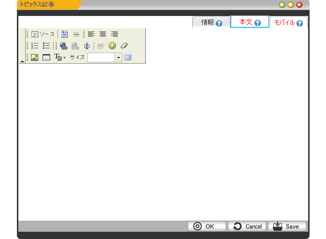Align text left
Image resolution: width=326 pixels, height=239 pixels.
tap(91, 34)
